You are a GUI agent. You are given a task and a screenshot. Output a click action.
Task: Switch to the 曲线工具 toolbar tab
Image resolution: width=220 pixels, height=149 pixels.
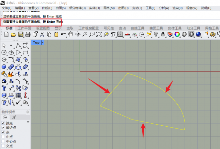[137, 28]
